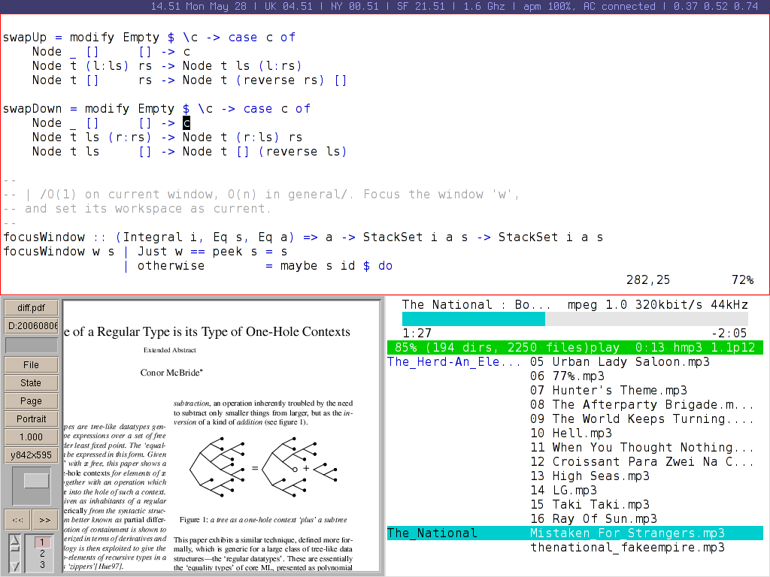
Task: Select track 06 77%.mp3
Action: point(567,376)
